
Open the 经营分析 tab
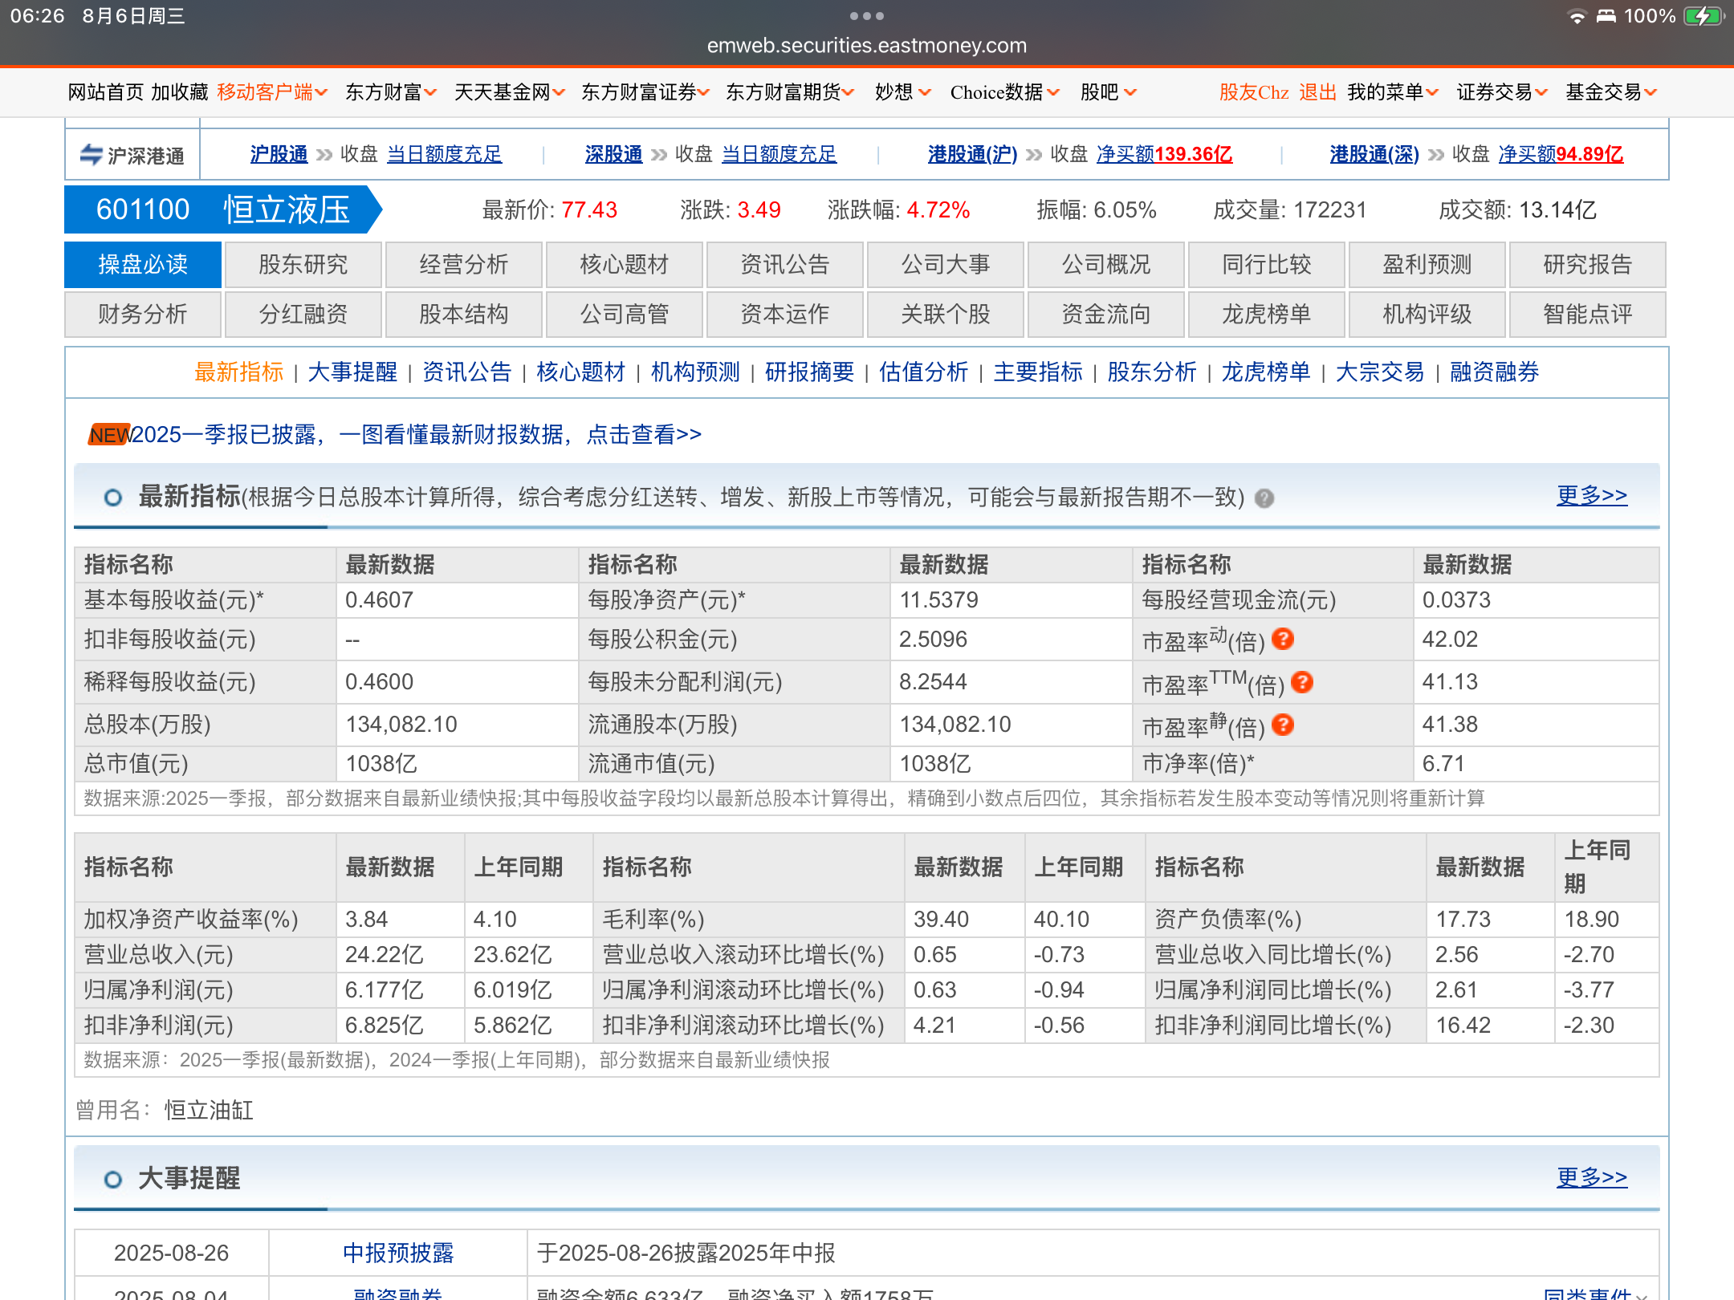(464, 264)
